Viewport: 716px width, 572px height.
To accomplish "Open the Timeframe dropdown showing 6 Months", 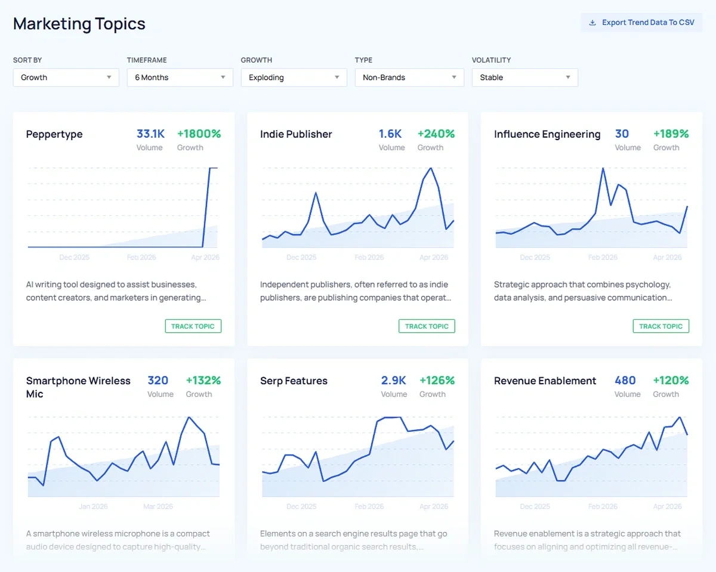I will pos(179,77).
